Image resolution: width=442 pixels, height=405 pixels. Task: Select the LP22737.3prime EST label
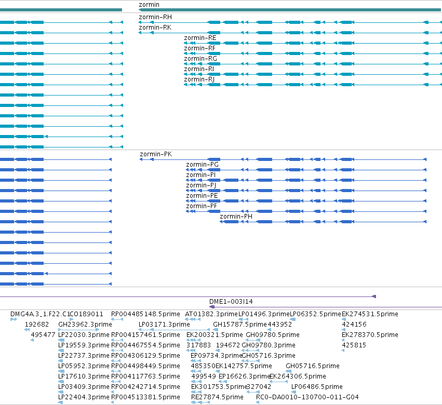84,356
